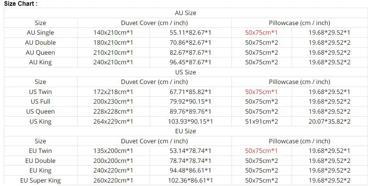Select the AU Size section header
Viewport: 368px width, 186px height.
point(186,13)
